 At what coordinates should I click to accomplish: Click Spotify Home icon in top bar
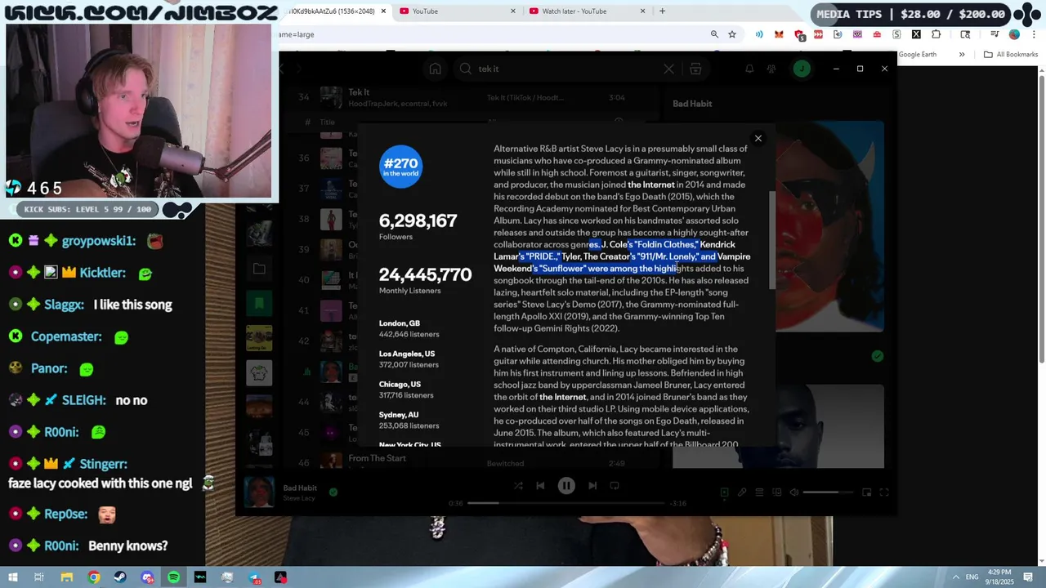(435, 69)
